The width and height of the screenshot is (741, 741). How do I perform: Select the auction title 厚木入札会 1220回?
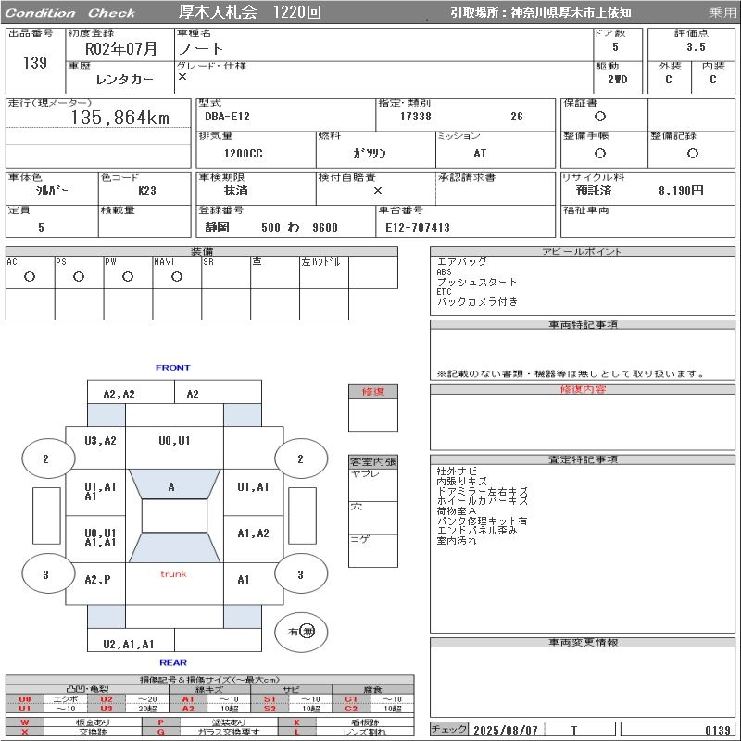click(x=250, y=12)
